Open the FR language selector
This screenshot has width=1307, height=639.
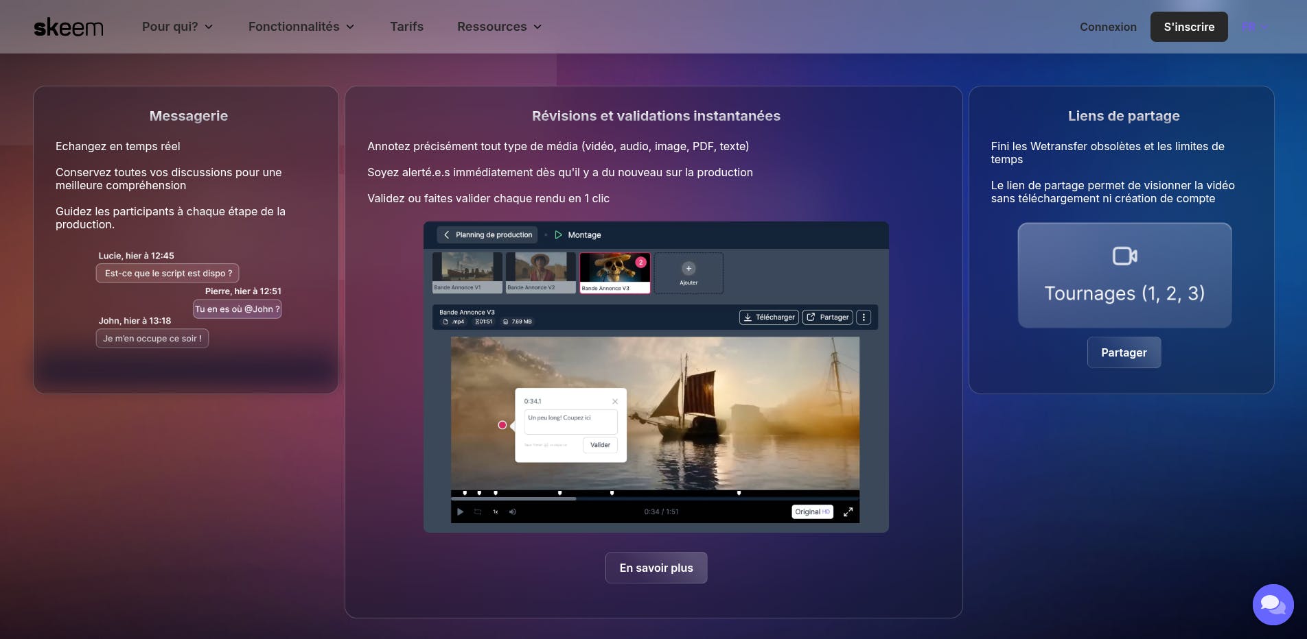1255,27
